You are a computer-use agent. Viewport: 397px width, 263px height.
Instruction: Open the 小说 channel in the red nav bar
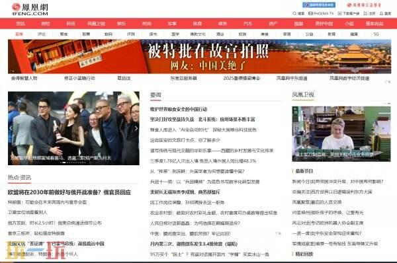tap(349, 24)
